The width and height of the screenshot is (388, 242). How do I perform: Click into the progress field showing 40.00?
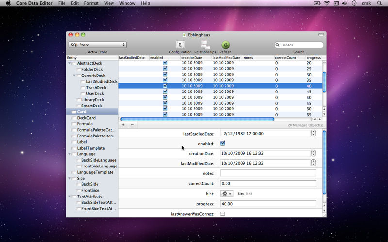coord(268,204)
